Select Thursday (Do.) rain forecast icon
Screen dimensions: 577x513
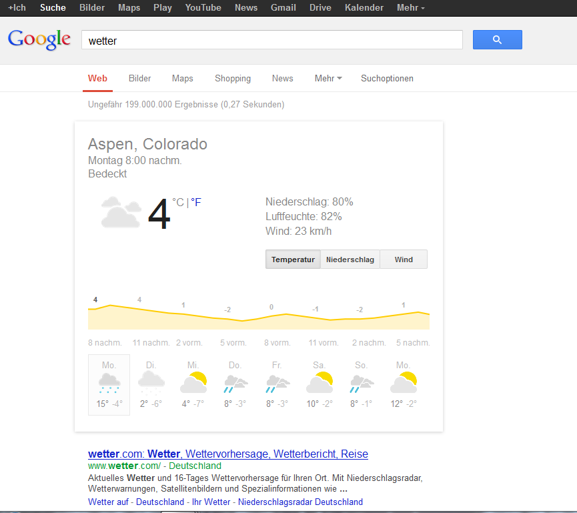coord(235,384)
